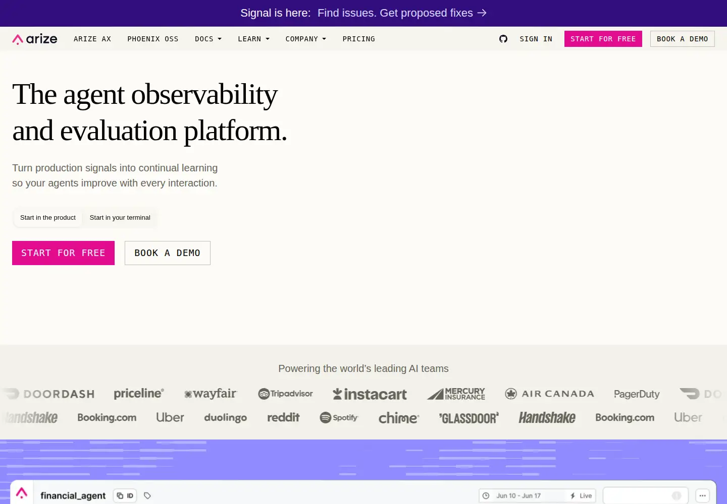Click the PagerDuty logo
727x504 pixels.
(x=637, y=394)
